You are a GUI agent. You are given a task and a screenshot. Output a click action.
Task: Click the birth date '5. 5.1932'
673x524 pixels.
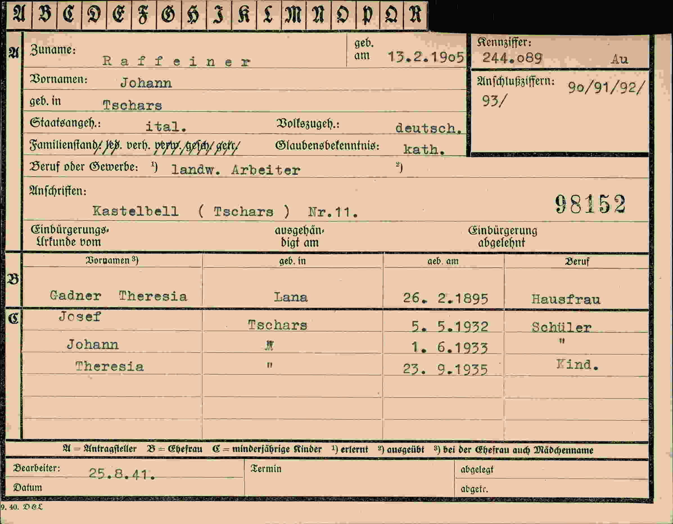pyautogui.click(x=450, y=326)
